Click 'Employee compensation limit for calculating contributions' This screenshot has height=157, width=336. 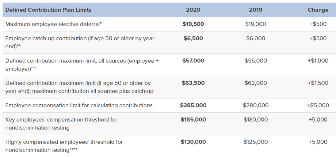pos(79,105)
